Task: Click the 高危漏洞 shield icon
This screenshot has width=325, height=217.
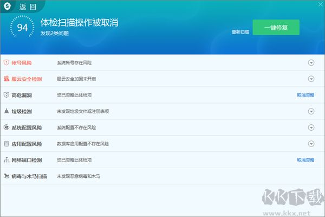Action: coord(6,95)
